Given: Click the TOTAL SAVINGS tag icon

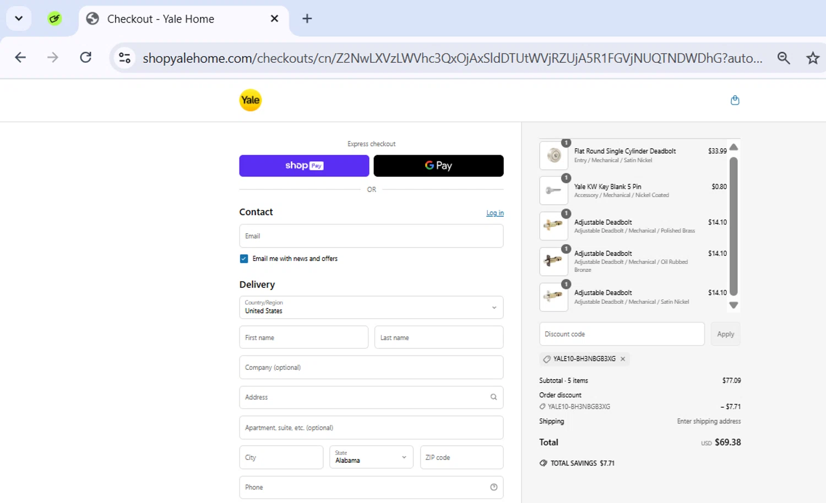Looking at the screenshot, I should click(544, 463).
